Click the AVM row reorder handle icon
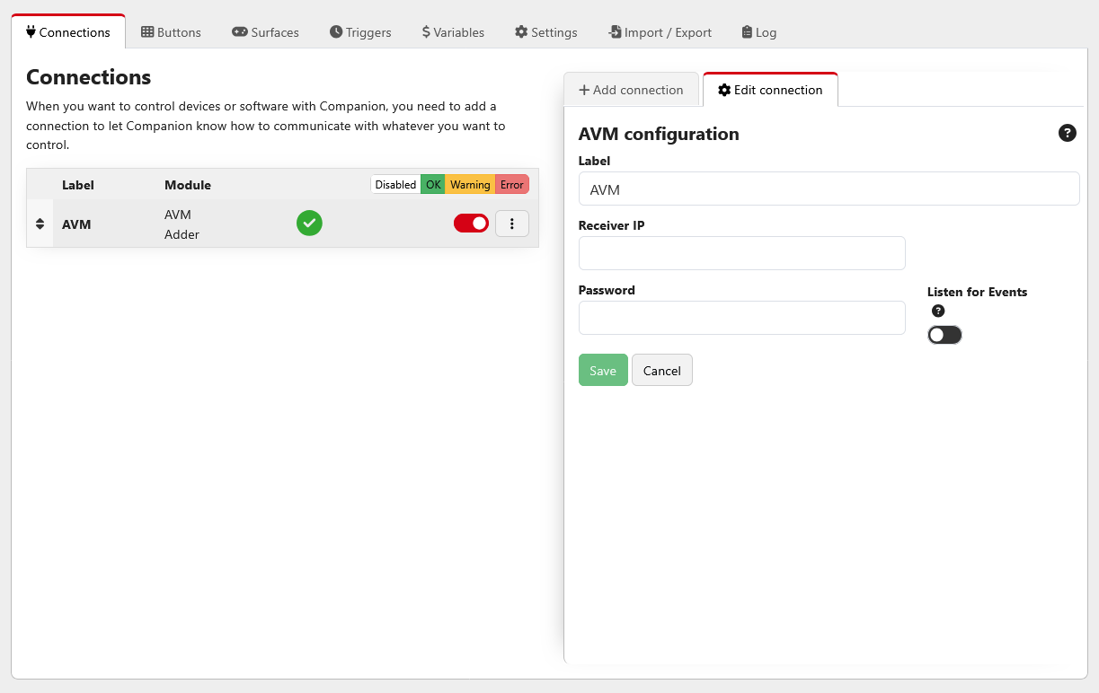 40,224
